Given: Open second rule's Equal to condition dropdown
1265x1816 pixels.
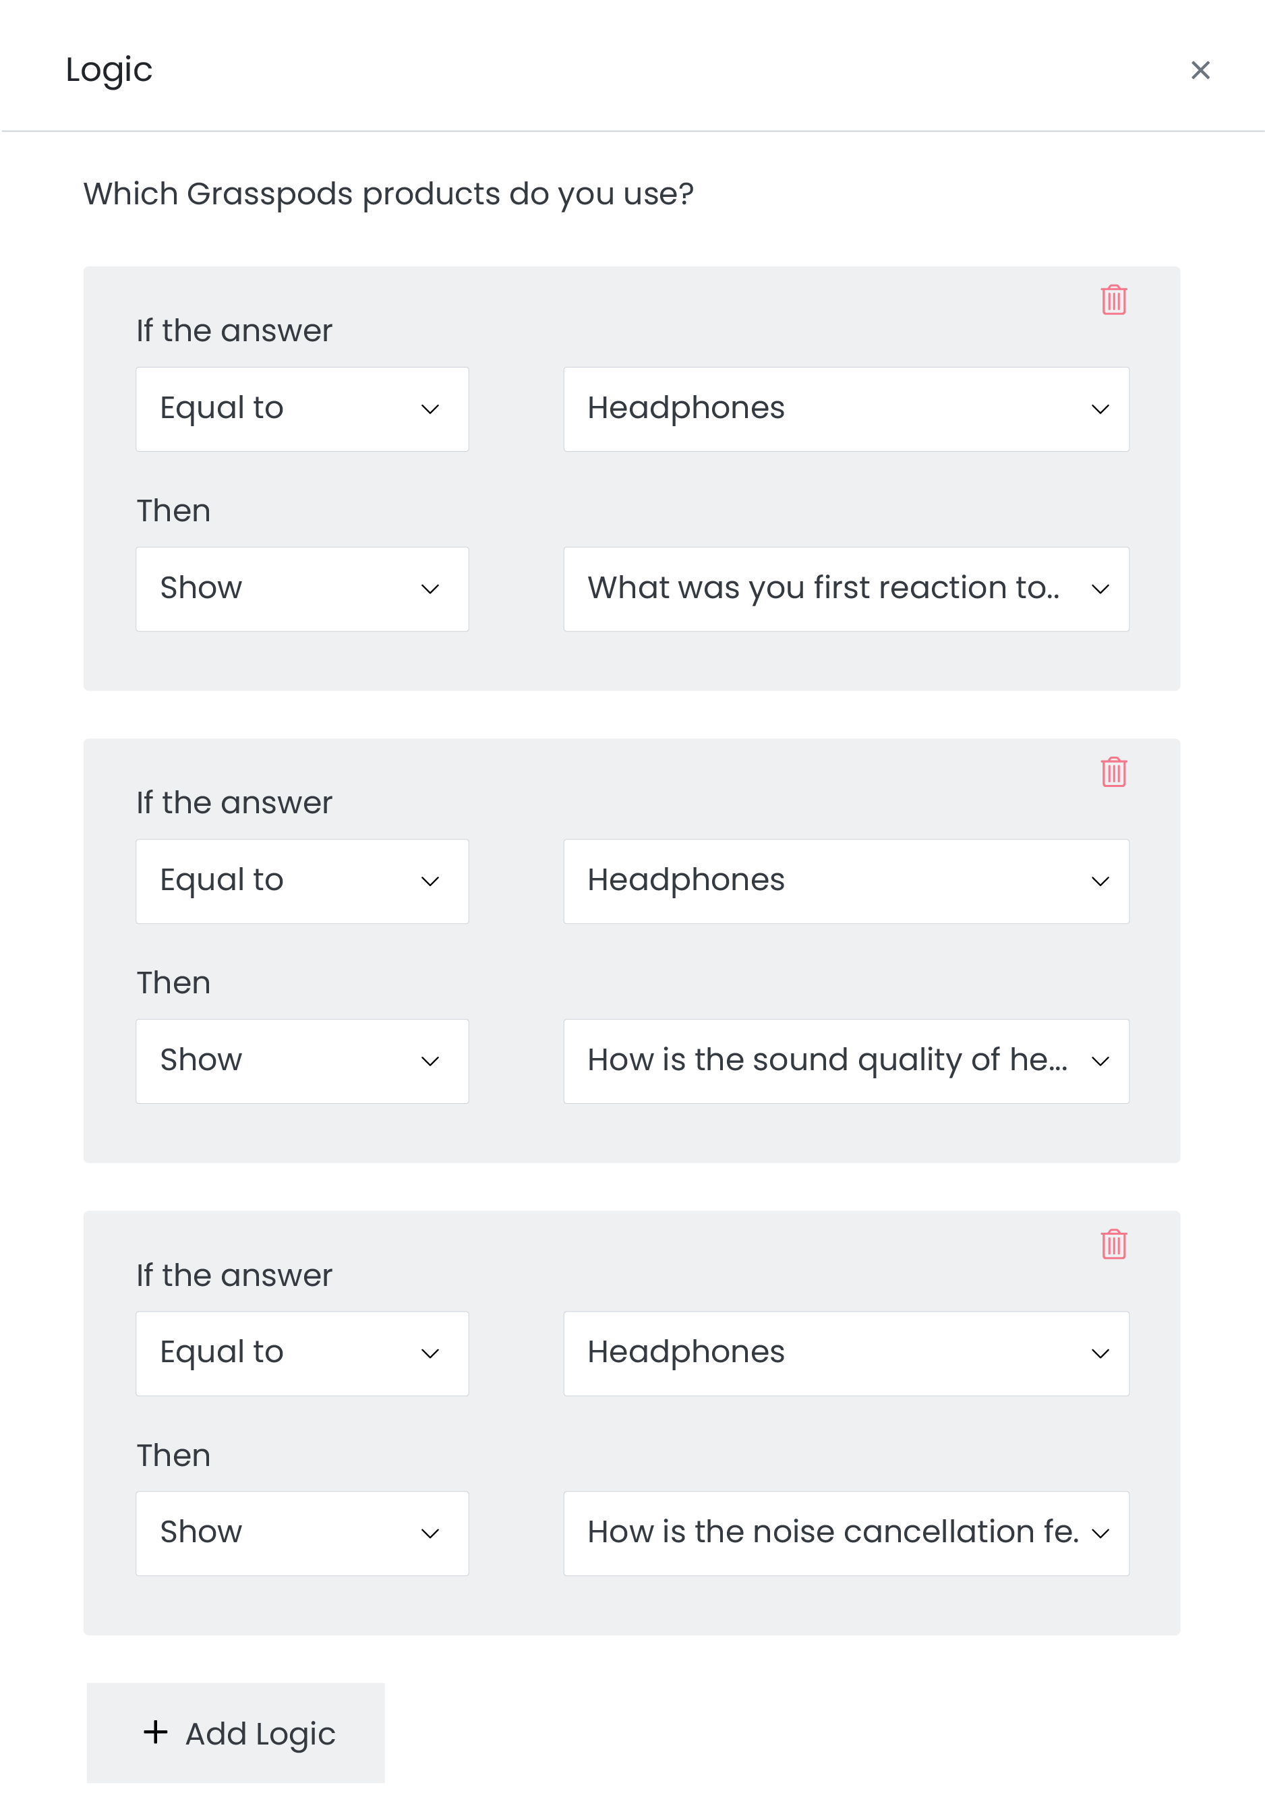Looking at the screenshot, I should click(x=301, y=881).
